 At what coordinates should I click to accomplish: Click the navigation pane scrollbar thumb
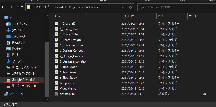pos(47,70)
